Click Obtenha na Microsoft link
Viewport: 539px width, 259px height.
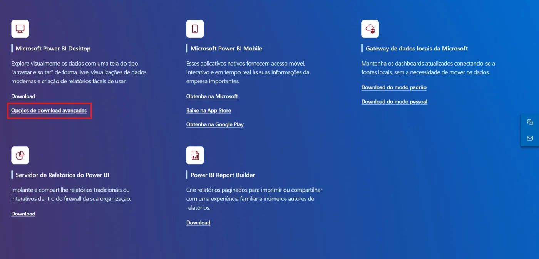(x=212, y=96)
